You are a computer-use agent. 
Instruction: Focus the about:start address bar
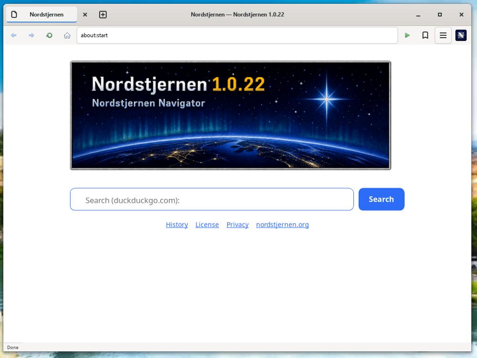pos(237,35)
